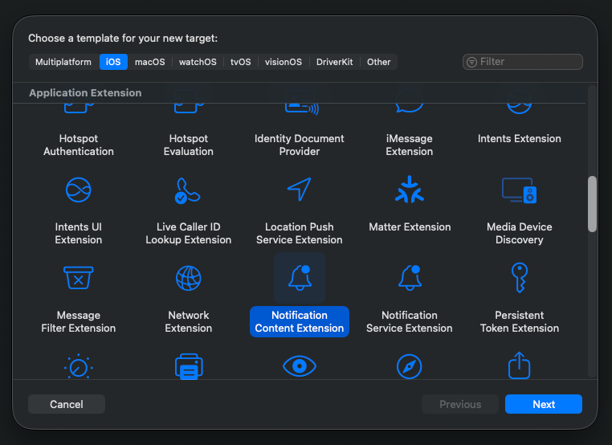Select the iMessage Extension label
The width and height of the screenshot is (612, 445).
410,145
